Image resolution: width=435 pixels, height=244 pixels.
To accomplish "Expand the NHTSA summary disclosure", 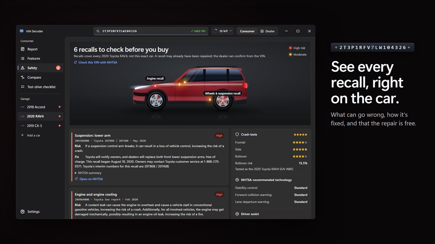I will [88, 173].
